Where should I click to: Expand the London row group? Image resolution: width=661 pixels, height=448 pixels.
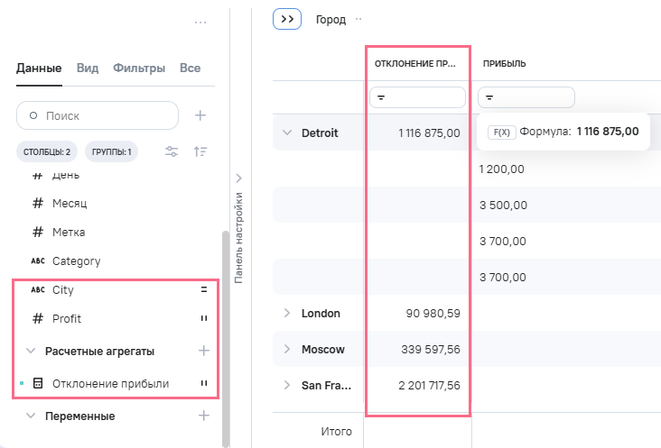[x=287, y=313]
